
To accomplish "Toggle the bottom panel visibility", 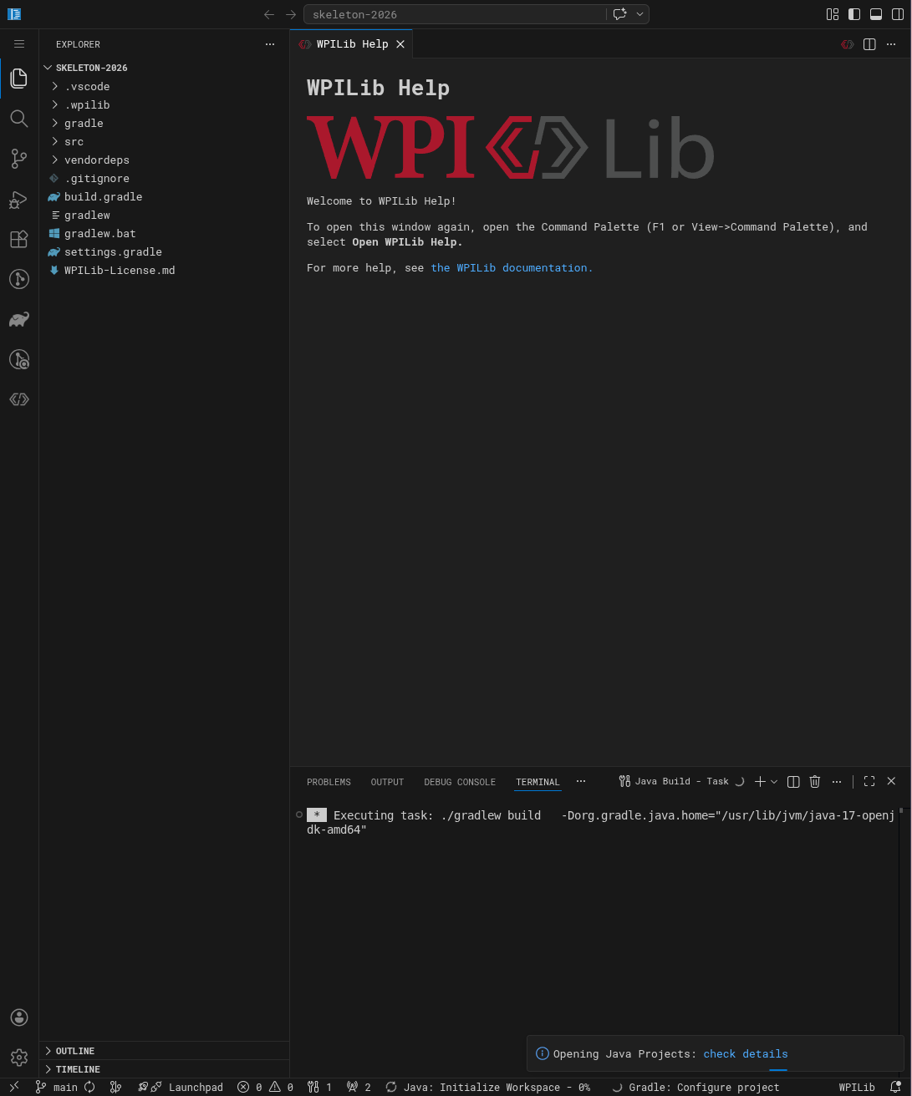I will (x=876, y=14).
